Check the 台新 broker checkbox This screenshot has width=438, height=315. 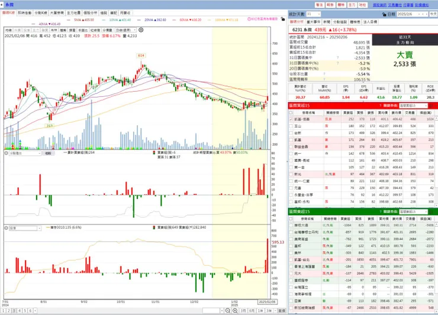291,133
